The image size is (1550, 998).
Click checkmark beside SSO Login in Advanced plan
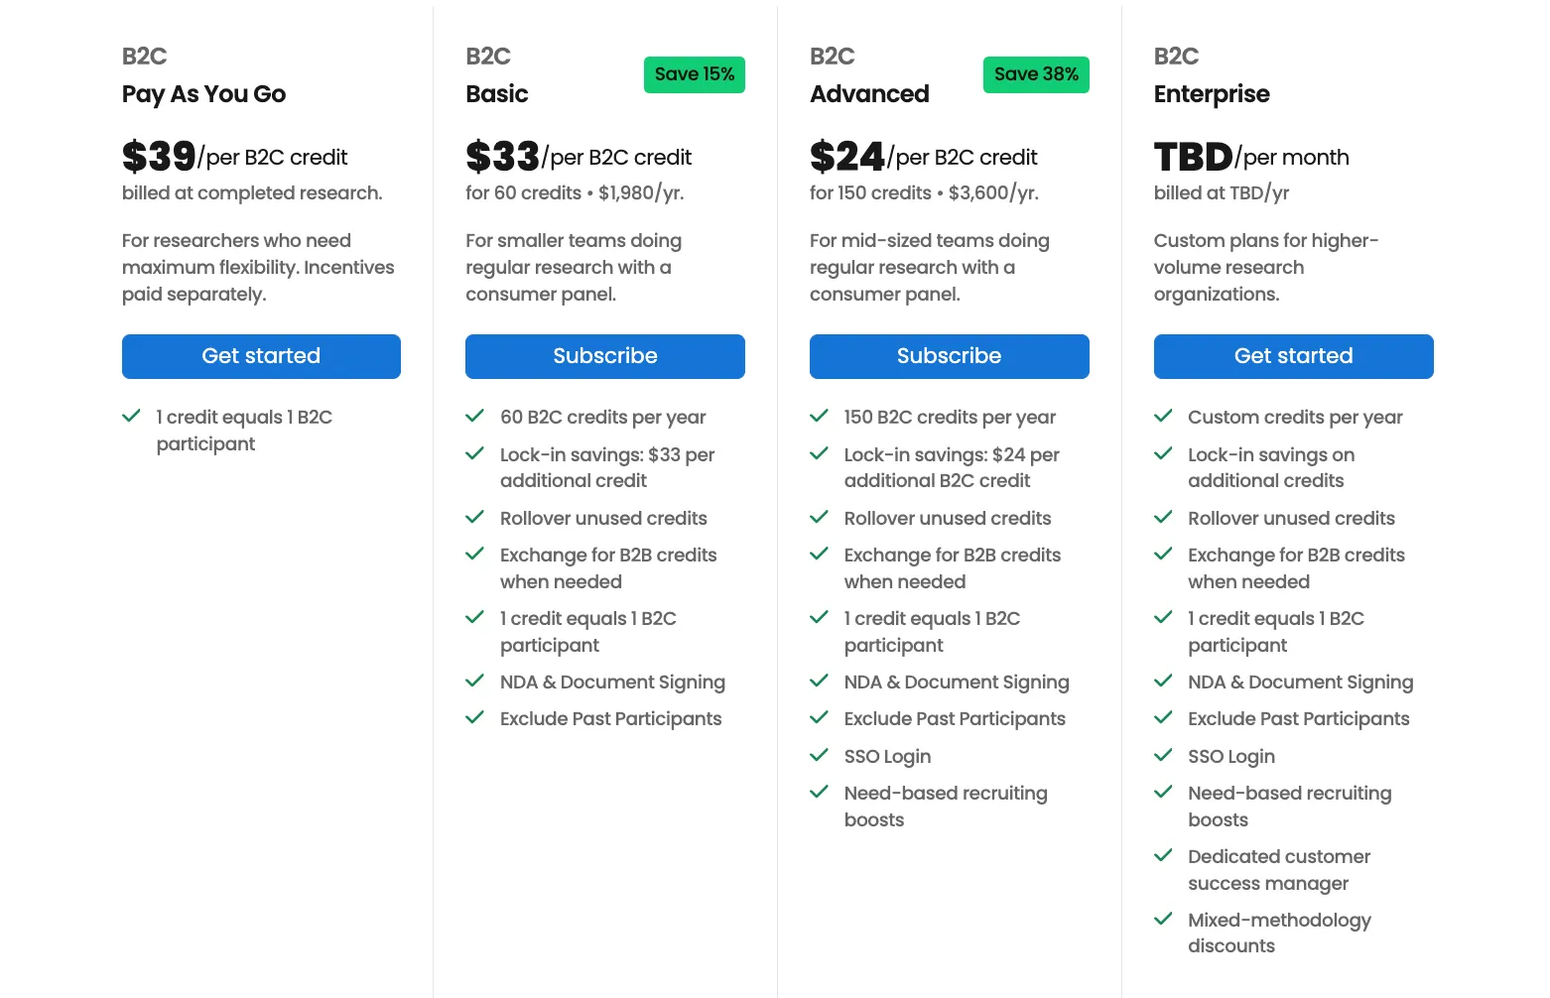819,755
